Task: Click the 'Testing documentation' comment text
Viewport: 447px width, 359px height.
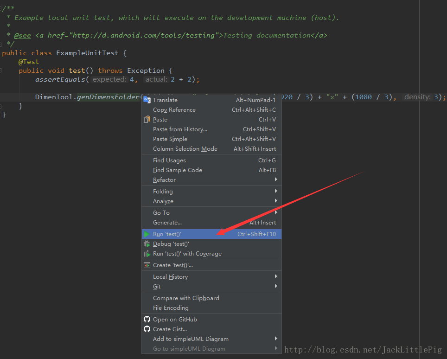Action: tap(267, 35)
